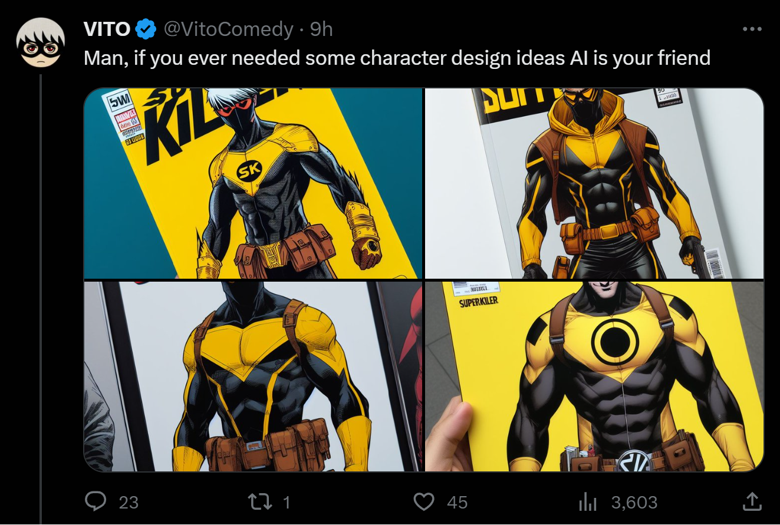The image size is (780, 525).
Task: Click the repost arrows icon
Action: pos(259,501)
